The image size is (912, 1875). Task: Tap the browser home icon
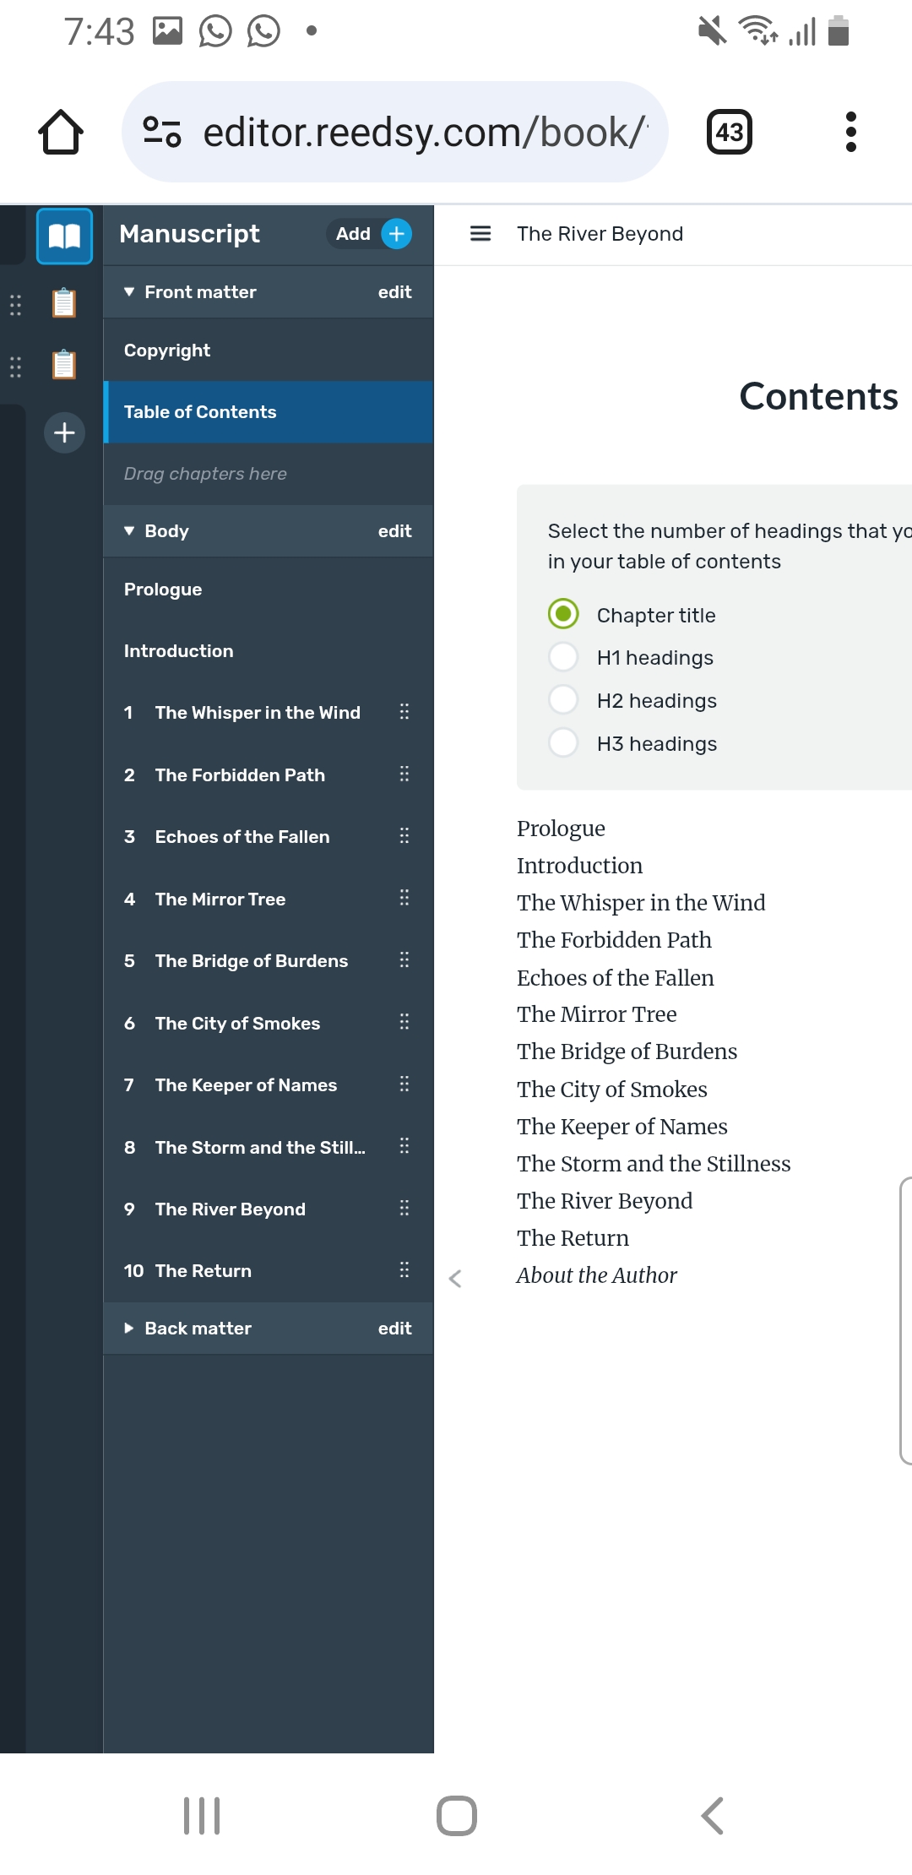point(61,133)
